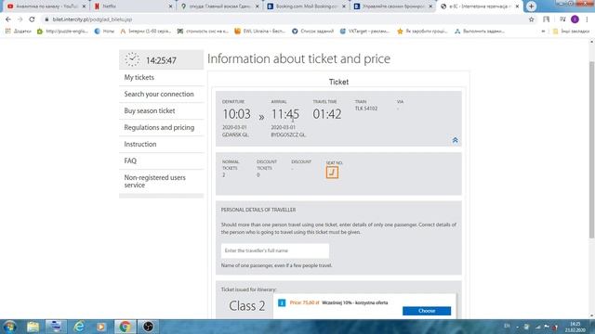Open the puzzle-english bookmark
Screen dimensions: 595x334
click(x=62, y=32)
